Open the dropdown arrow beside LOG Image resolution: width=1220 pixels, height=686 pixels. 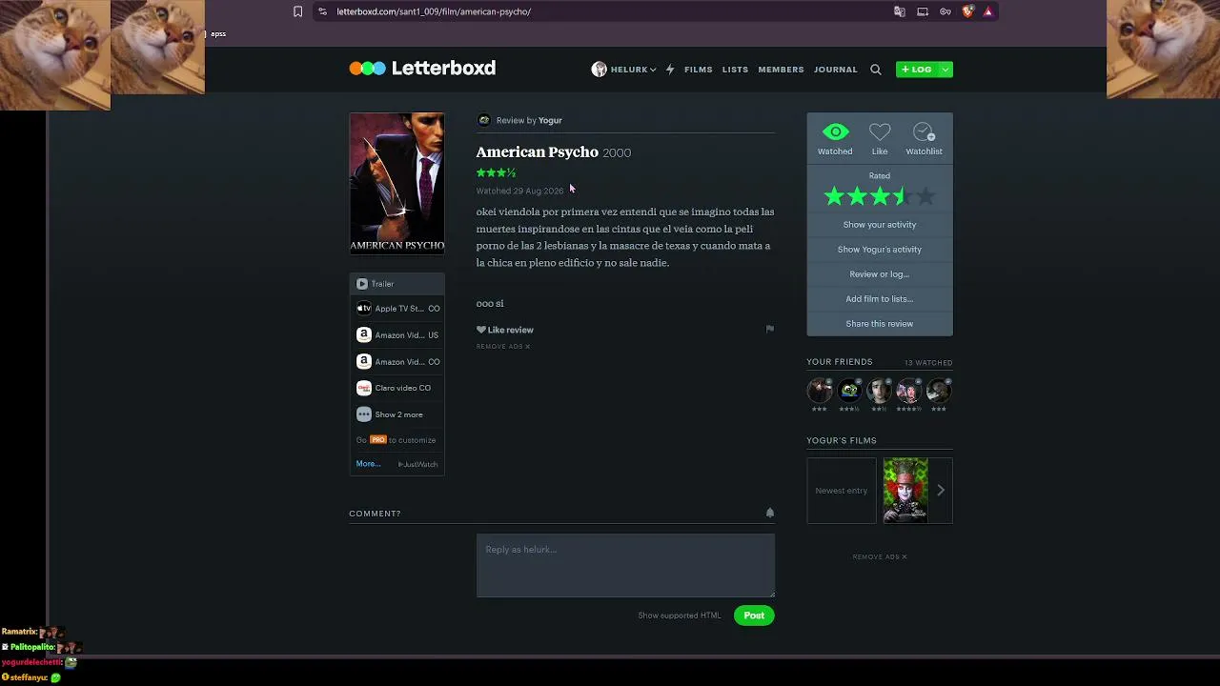click(x=945, y=70)
